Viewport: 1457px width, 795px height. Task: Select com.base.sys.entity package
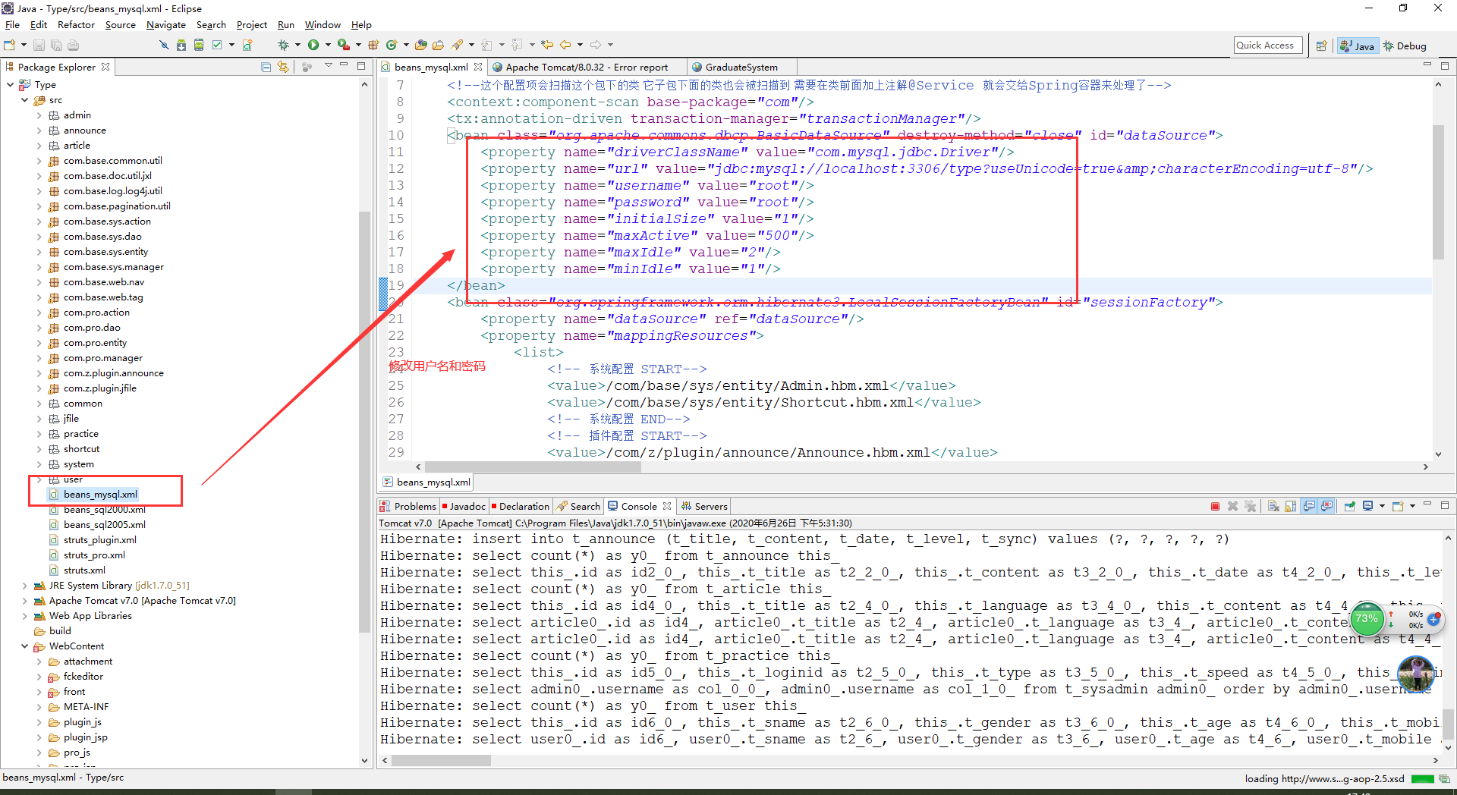[x=105, y=252]
